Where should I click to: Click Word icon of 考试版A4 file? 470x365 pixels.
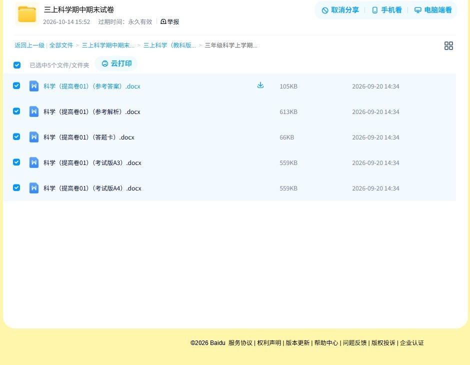[x=34, y=188]
